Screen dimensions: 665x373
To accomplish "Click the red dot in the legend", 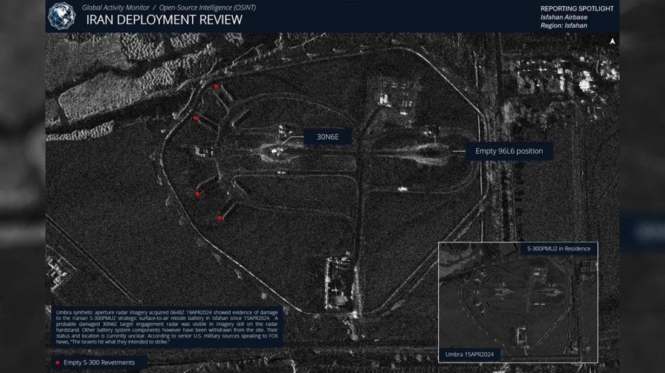I will [x=57, y=363].
